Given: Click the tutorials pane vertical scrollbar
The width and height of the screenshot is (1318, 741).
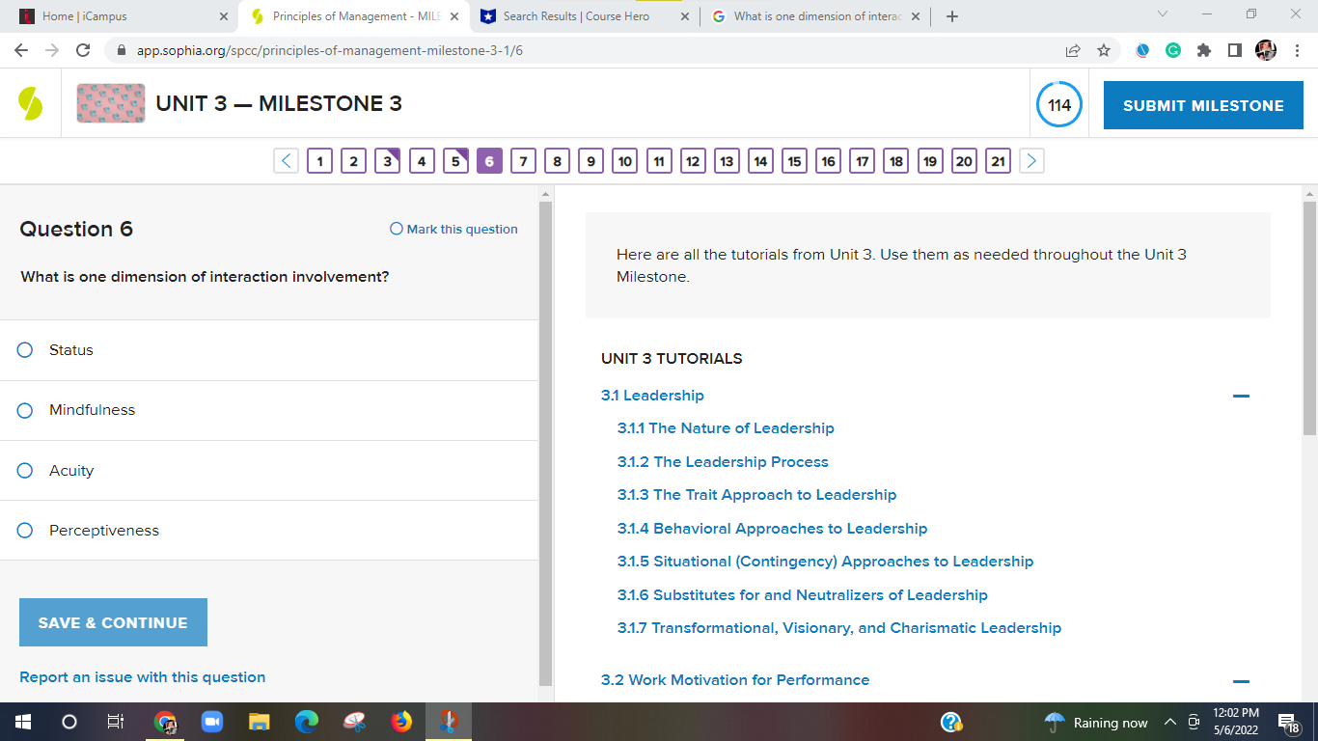Looking at the screenshot, I should (x=1309, y=318).
